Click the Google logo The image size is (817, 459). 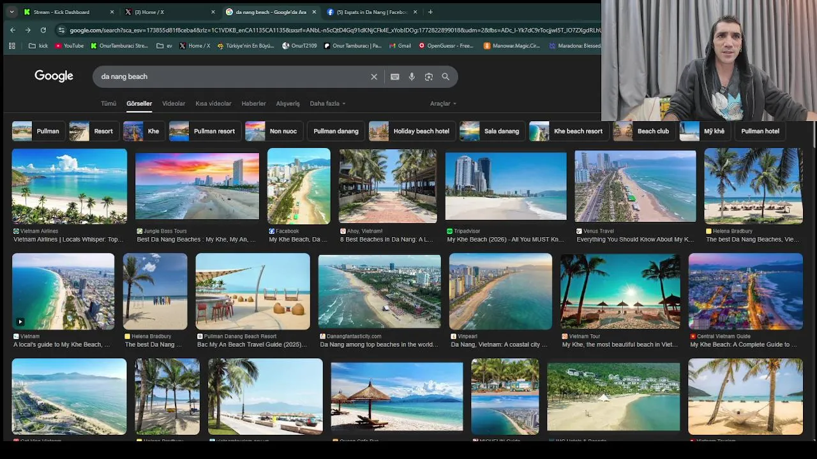[54, 76]
